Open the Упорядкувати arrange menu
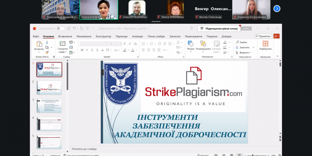The width and height of the screenshot is (312, 156). (203, 47)
